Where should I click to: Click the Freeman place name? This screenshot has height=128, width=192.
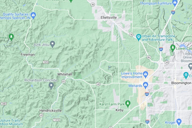28,55
